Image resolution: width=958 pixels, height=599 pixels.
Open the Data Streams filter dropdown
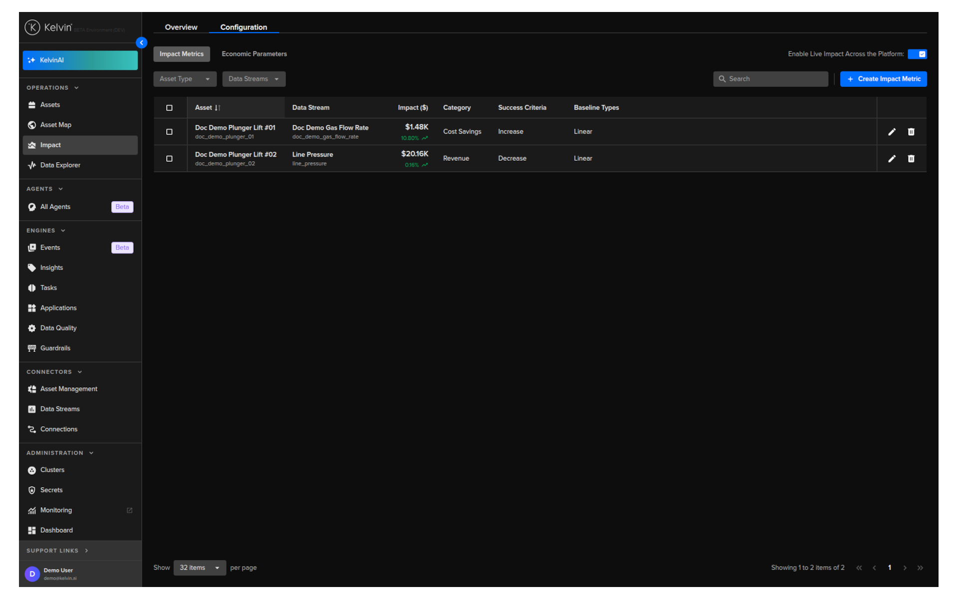point(253,79)
